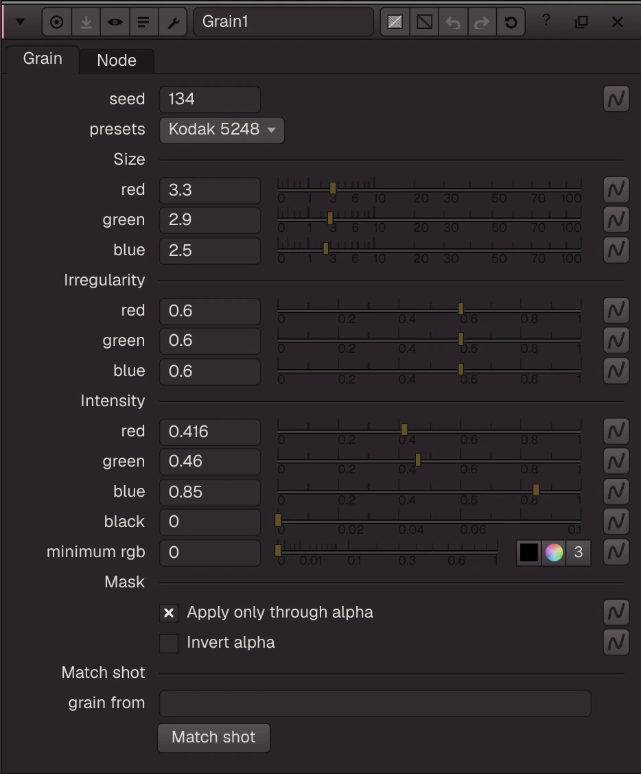The width and height of the screenshot is (641, 774).
Task: Open animation menu for Size green
Action: (x=616, y=220)
